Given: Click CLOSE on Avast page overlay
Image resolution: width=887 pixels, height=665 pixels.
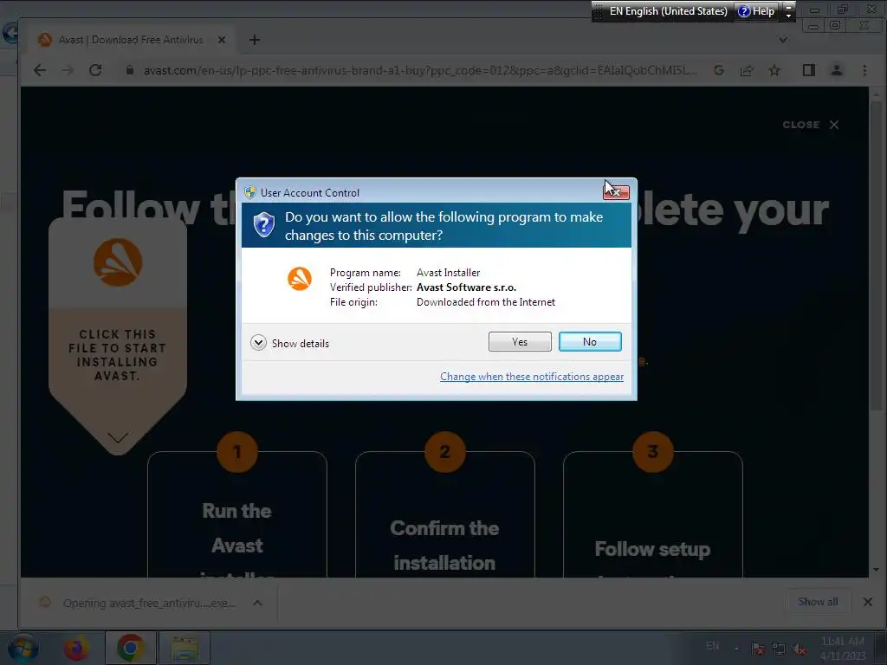Looking at the screenshot, I should tap(811, 125).
